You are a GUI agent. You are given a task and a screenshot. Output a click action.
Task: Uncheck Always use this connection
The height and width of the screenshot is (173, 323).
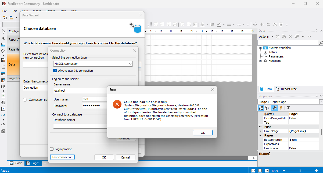click(x=55, y=71)
